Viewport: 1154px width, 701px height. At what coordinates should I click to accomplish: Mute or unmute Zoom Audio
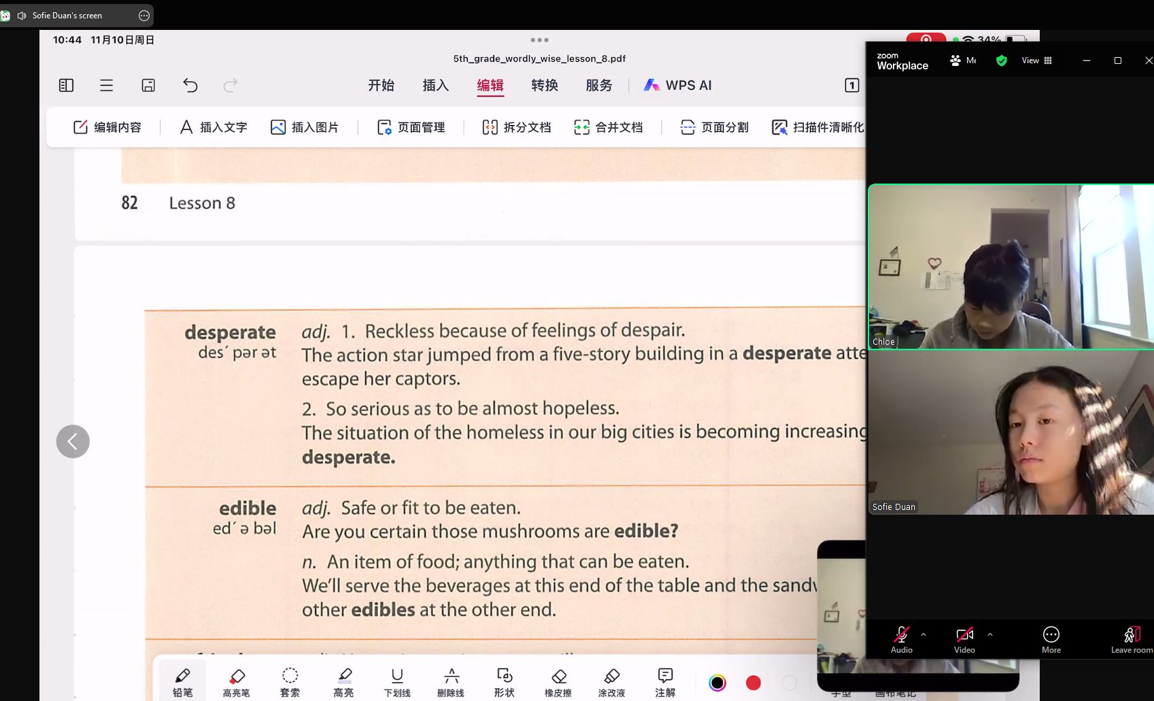[902, 640]
